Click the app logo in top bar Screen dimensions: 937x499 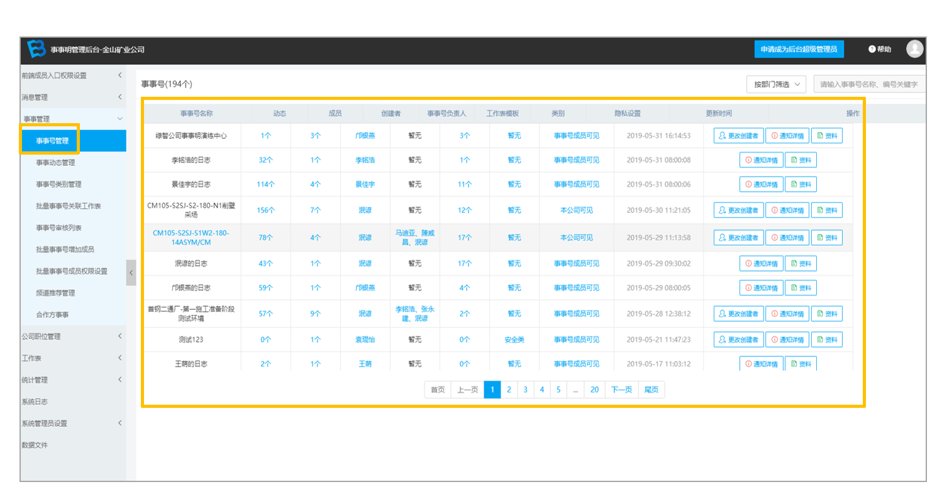(36, 48)
